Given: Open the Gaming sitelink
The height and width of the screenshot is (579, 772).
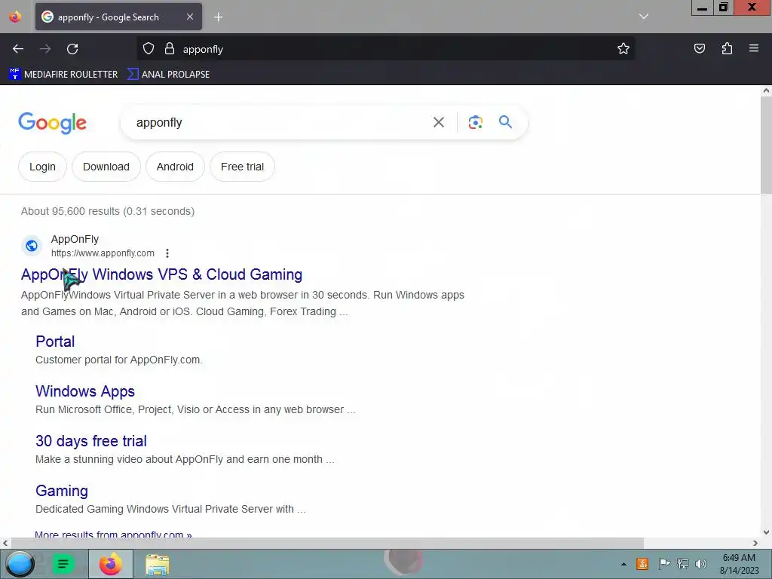Looking at the screenshot, I should tap(62, 490).
